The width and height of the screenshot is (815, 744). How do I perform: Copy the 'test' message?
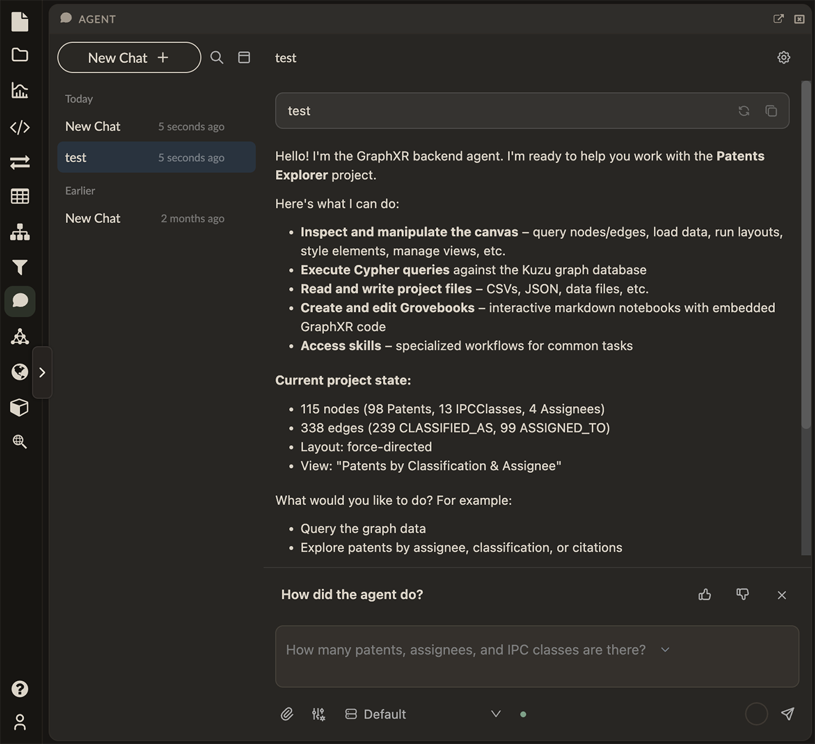pyautogui.click(x=771, y=111)
